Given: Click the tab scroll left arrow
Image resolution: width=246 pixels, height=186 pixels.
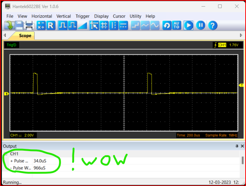Looking at the screenshot, I should tap(4, 35).
